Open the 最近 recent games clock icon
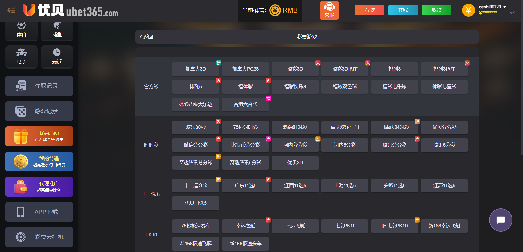The height and width of the screenshot is (252, 523). click(57, 56)
